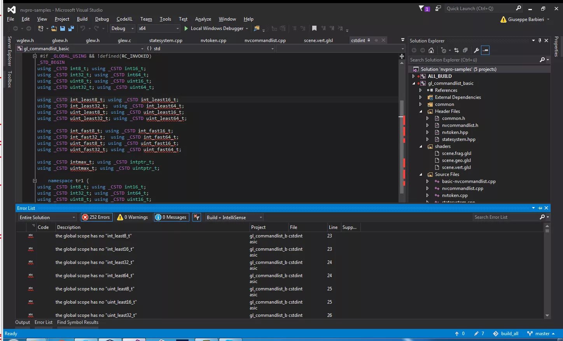
Task: Click the code editor vertical scrollbar thumb
Action: (x=402, y=147)
